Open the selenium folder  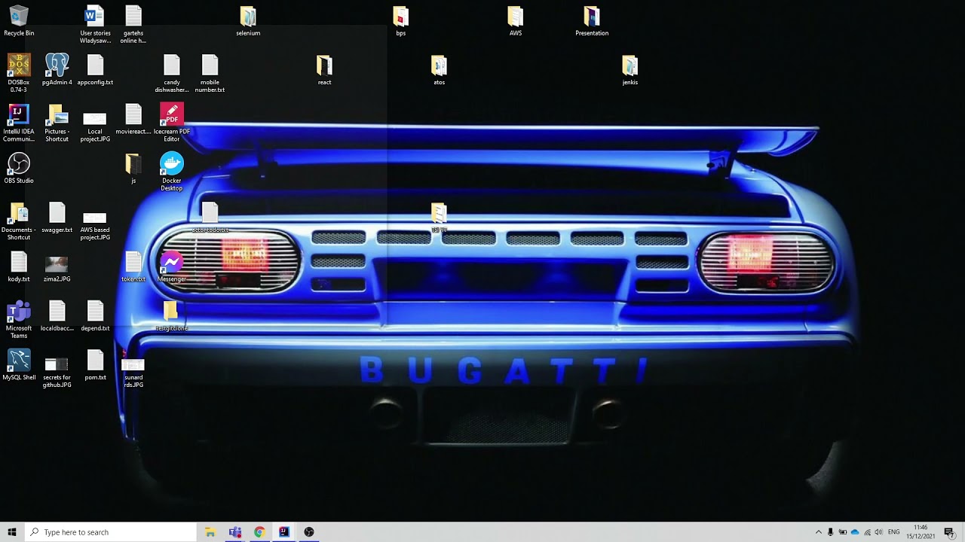point(248,21)
